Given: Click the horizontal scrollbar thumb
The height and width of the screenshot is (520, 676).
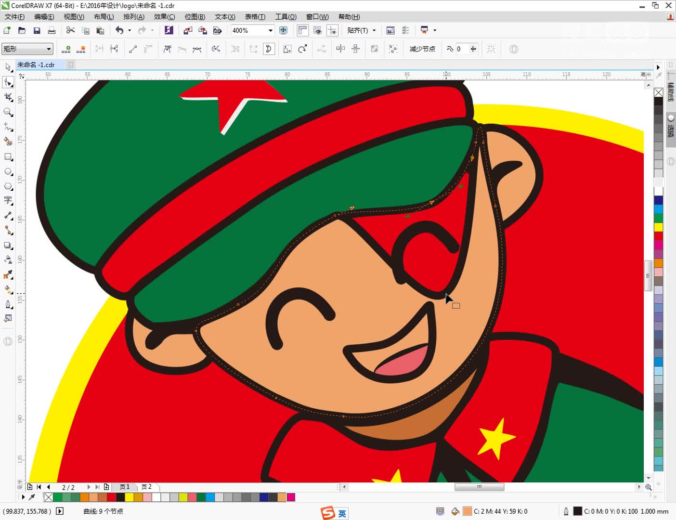Looking at the screenshot, I should tap(480, 487).
